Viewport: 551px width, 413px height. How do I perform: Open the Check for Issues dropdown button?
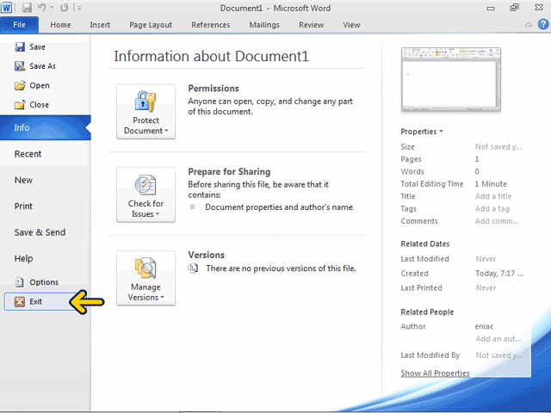tap(145, 195)
